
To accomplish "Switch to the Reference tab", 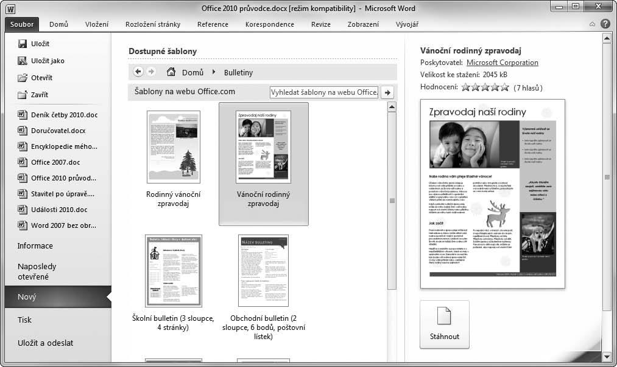I will (213, 24).
